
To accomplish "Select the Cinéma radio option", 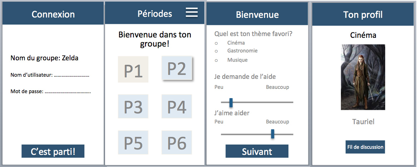I will pyautogui.click(x=216, y=43).
